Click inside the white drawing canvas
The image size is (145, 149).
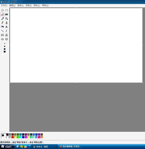pyautogui.click(x=76, y=45)
